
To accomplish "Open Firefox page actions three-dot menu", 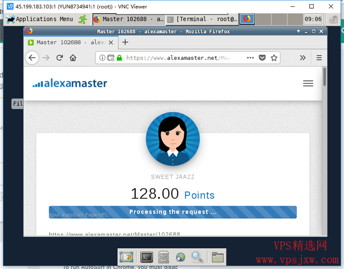I will pos(250,58).
